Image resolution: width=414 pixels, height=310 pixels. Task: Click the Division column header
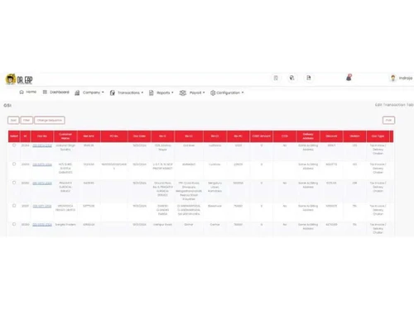coord(354,136)
